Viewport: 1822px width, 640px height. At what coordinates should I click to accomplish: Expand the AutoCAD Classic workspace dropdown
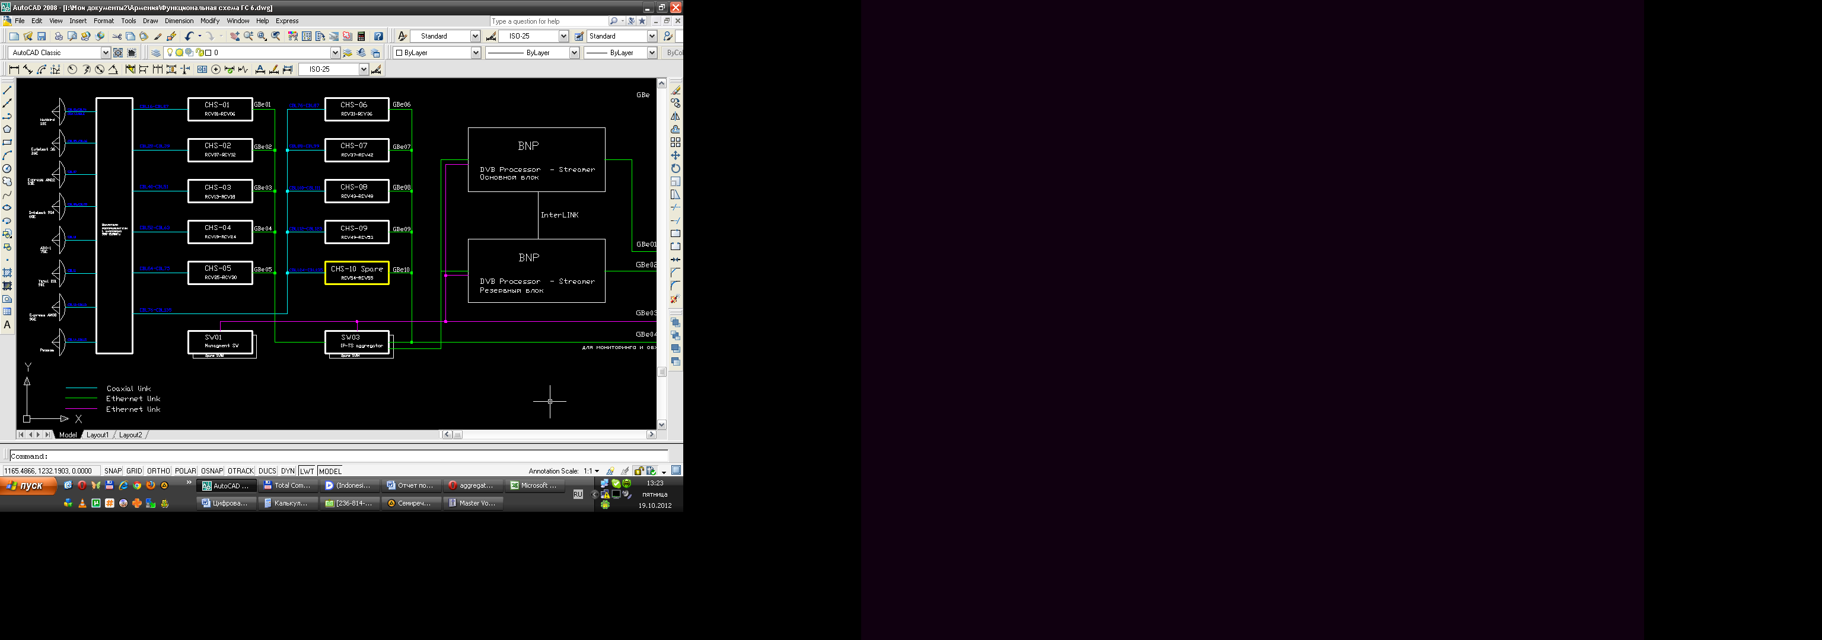point(106,53)
